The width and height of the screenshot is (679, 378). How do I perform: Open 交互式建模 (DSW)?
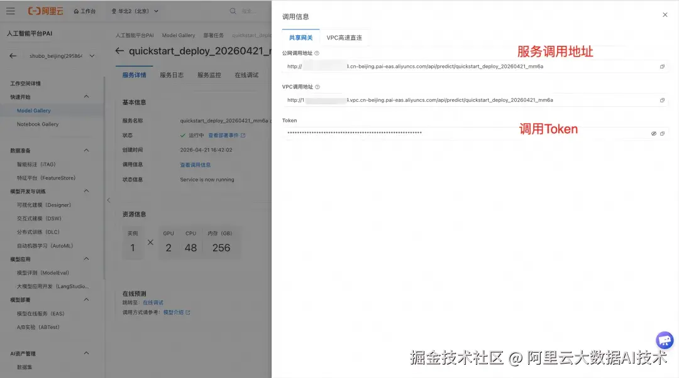[x=39, y=219]
